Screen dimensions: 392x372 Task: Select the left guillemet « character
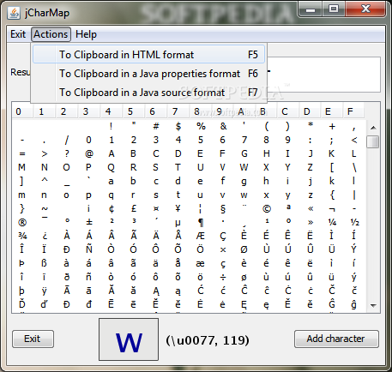(311, 208)
